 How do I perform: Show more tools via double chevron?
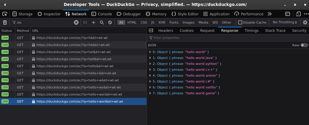coord(270,14)
